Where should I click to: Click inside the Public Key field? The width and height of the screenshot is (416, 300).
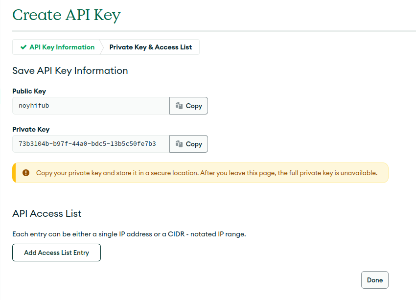click(91, 106)
